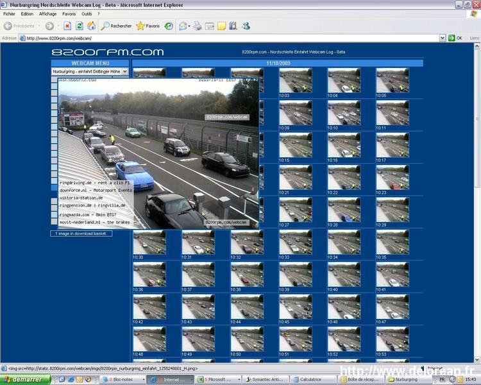
Task: Click the enlarged webcam preview image
Action: 158,153
